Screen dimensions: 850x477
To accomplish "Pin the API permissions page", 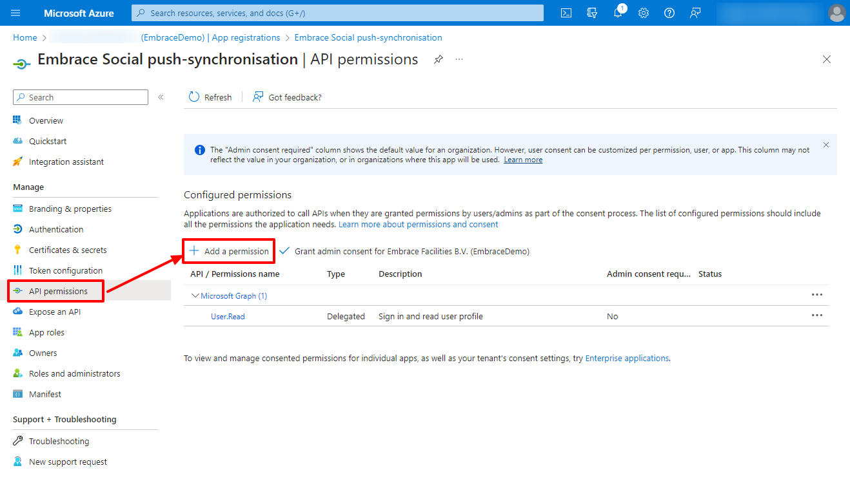I will (x=439, y=59).
